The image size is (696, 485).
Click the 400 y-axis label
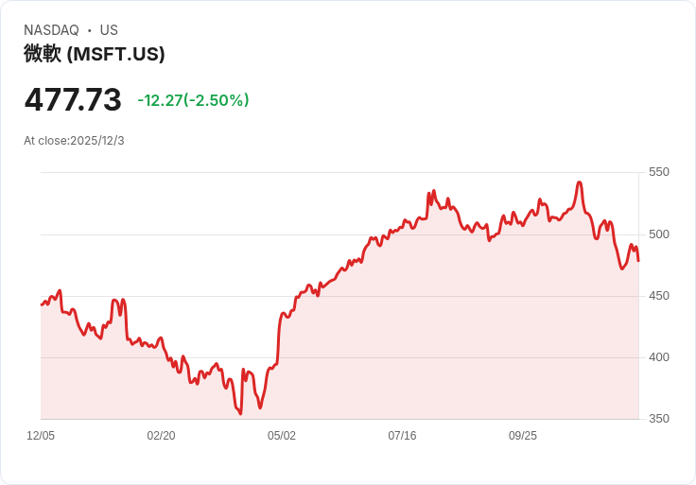(659, 357)
